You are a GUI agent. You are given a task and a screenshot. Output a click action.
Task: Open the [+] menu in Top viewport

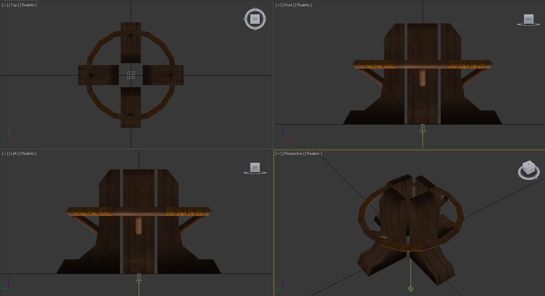[5, 5]
